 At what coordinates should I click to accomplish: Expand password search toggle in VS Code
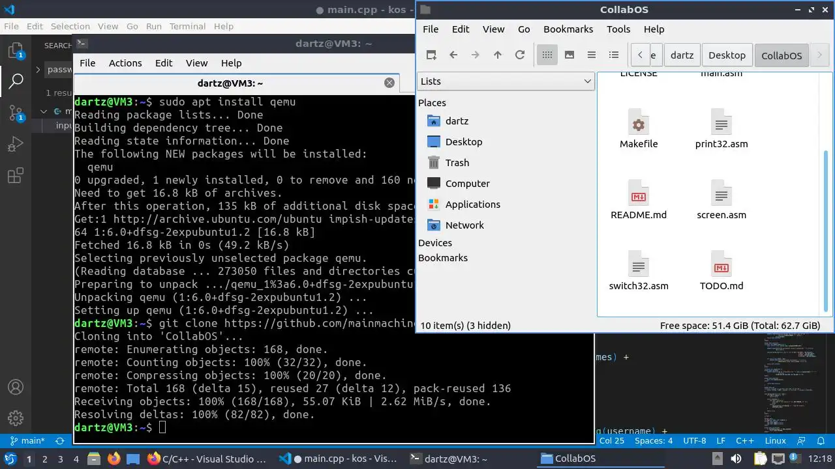(38, 70)
